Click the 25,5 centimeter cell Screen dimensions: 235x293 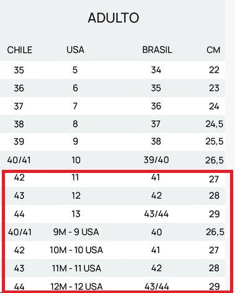coord(214,142)
